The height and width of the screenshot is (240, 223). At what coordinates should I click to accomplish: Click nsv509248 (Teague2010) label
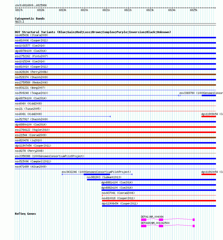[x=32, y=93]
